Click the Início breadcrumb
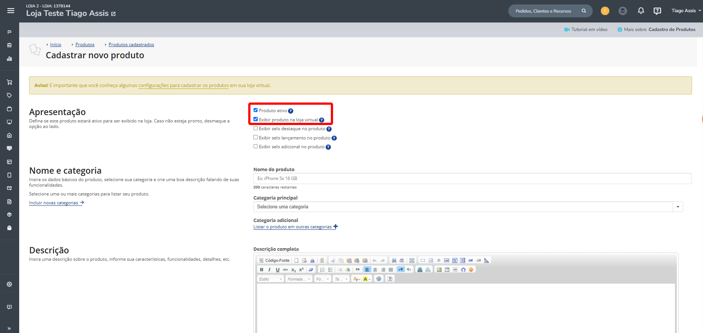 pyautogui.click(x=56, y=45)
